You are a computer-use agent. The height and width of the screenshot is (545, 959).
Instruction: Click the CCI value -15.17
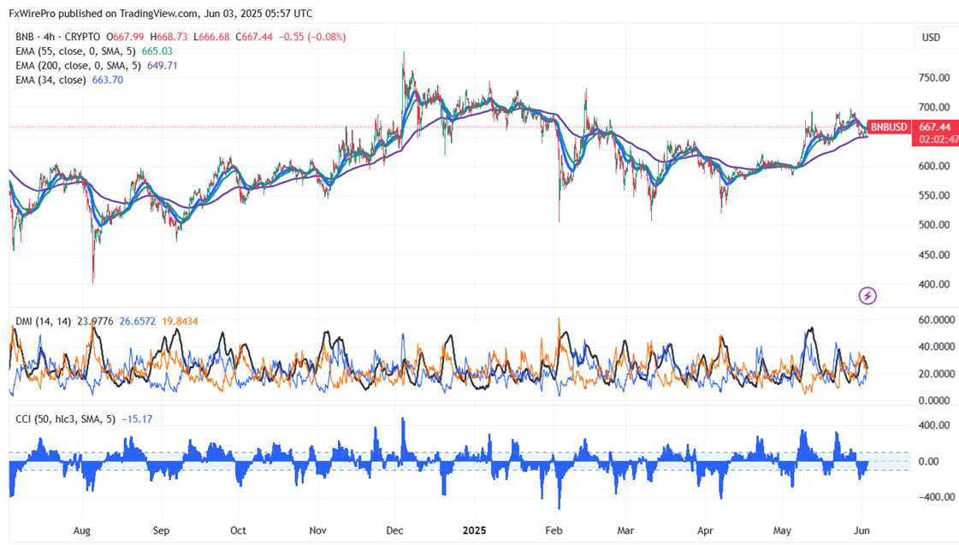click(x=137, y=419)
